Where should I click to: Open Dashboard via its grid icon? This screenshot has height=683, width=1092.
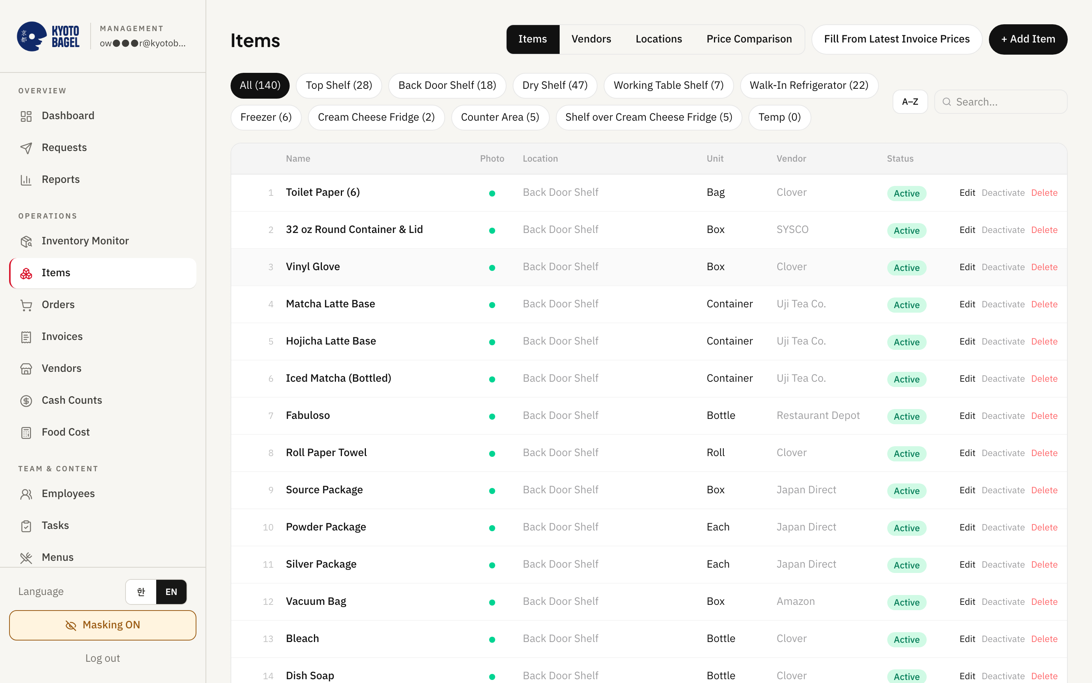(x=26, y=116)
